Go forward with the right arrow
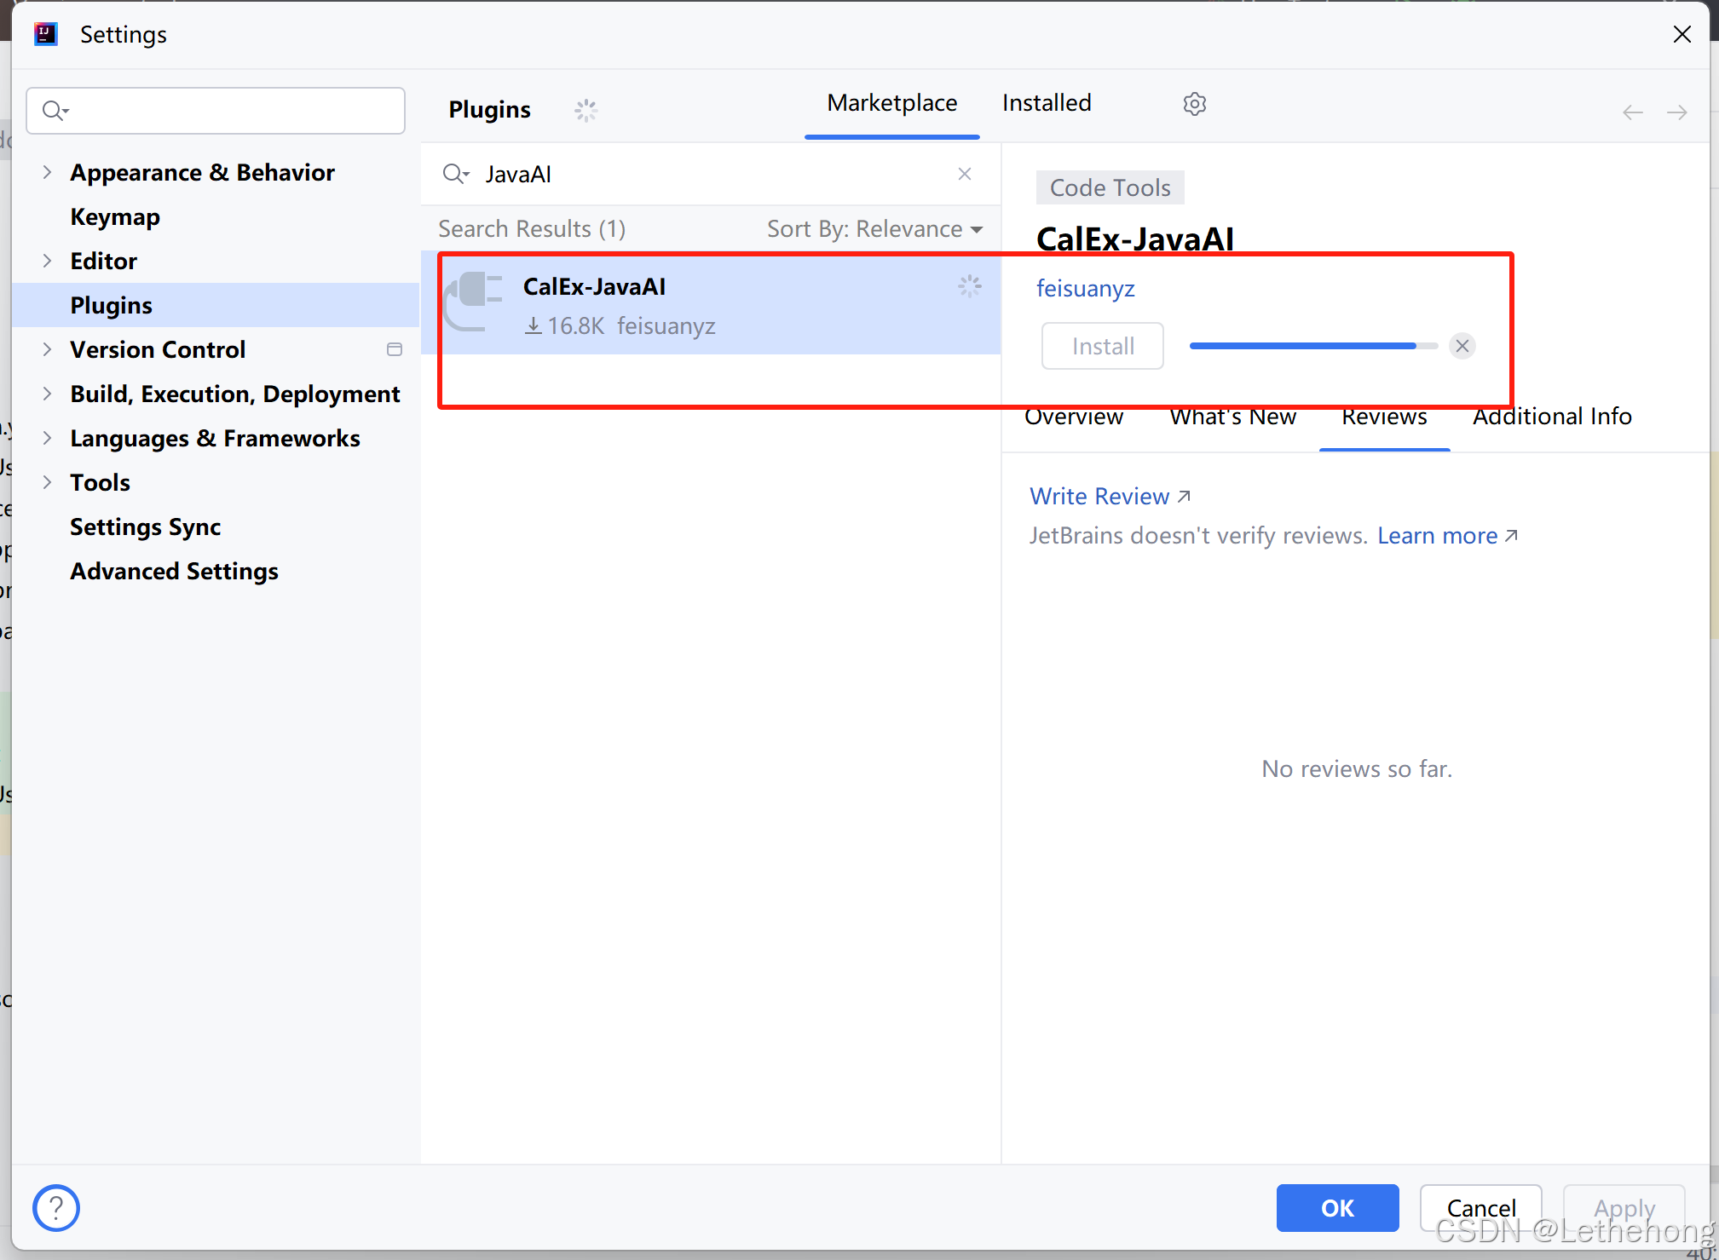1719x1260 pixels. [1676, 112]
